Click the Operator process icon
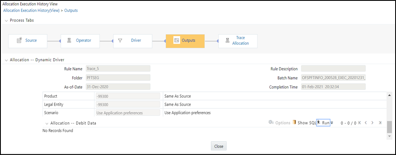This screenshot has width=396, height=155. [69, 41]
